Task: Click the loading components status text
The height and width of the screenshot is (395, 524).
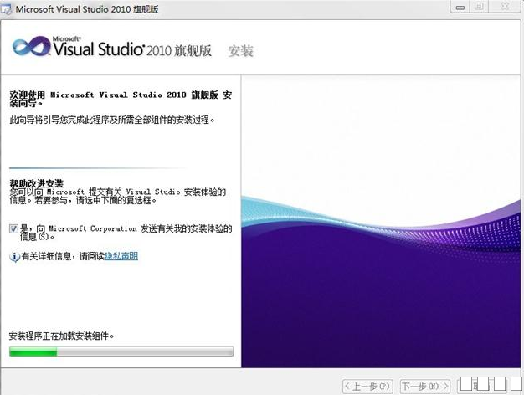Action: point(60,336)
